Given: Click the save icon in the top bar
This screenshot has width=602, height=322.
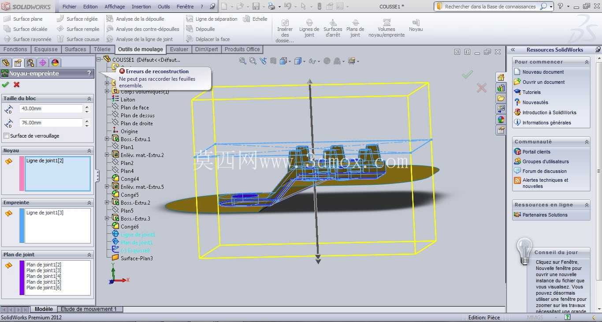Looking at the screenshot, I should 256,7.
